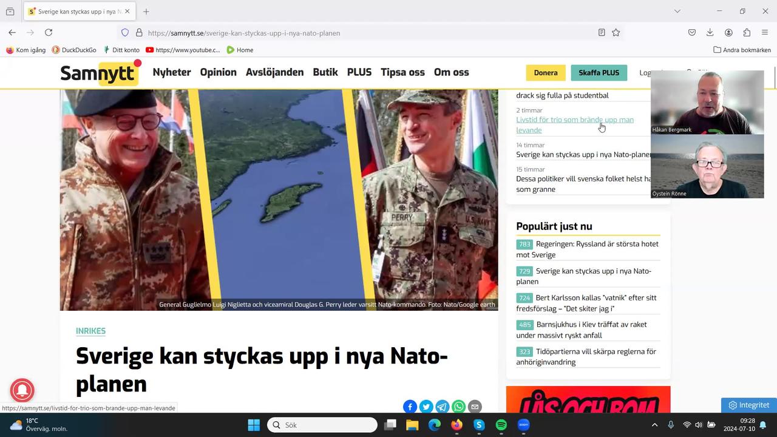
Task: Bookmark this page with the star icon
Action: click(616, 33)
